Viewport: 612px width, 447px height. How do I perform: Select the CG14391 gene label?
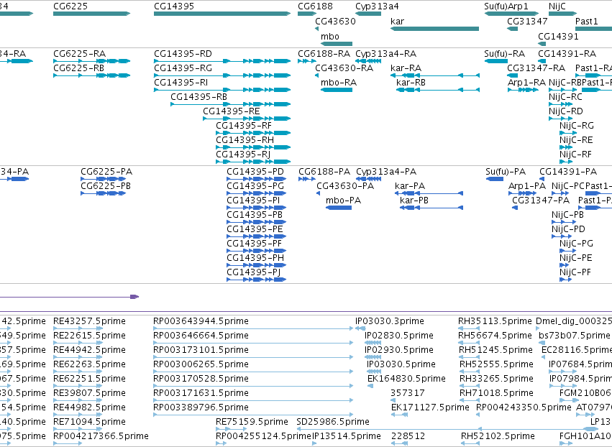558,36
